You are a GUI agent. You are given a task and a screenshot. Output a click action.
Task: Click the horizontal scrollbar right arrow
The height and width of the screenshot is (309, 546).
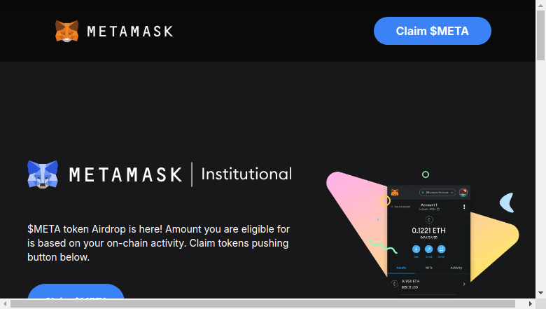pyautogui.click(x=530, y=304)
